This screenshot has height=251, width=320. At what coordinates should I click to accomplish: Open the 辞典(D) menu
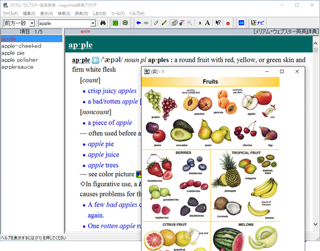pos(81,13)
